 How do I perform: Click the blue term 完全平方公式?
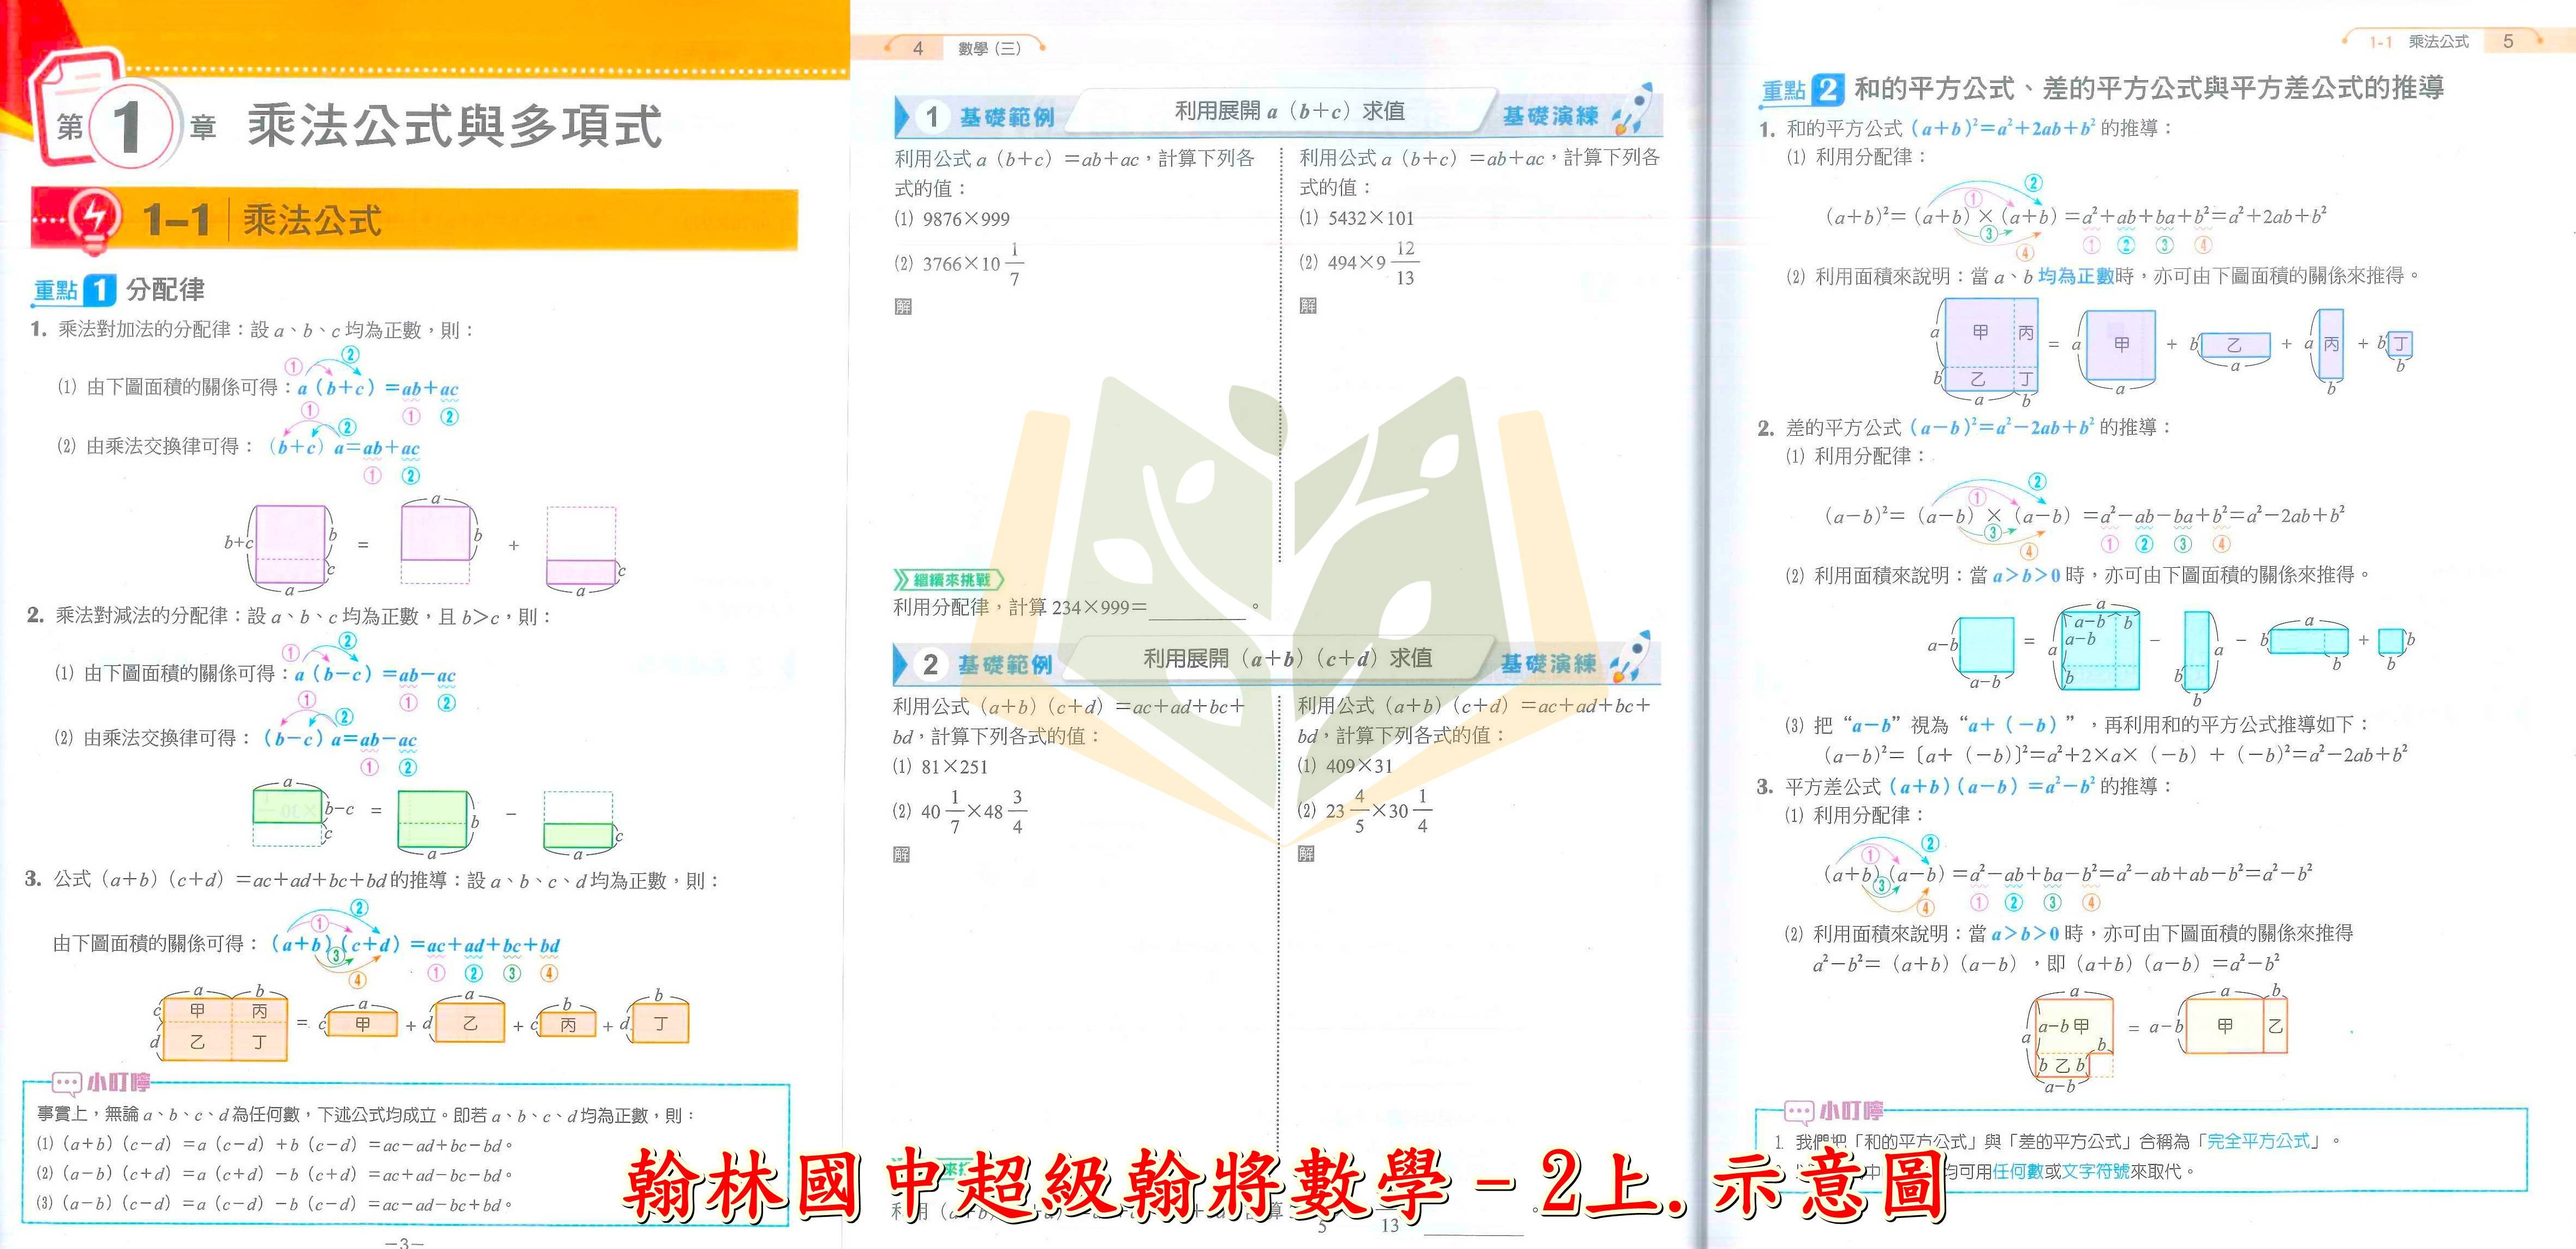coord(2258,1140)
